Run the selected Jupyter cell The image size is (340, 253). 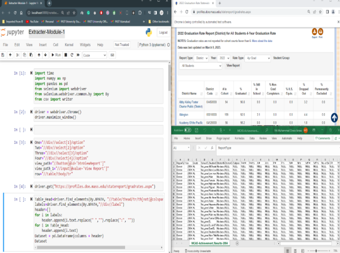pos(56,55)
